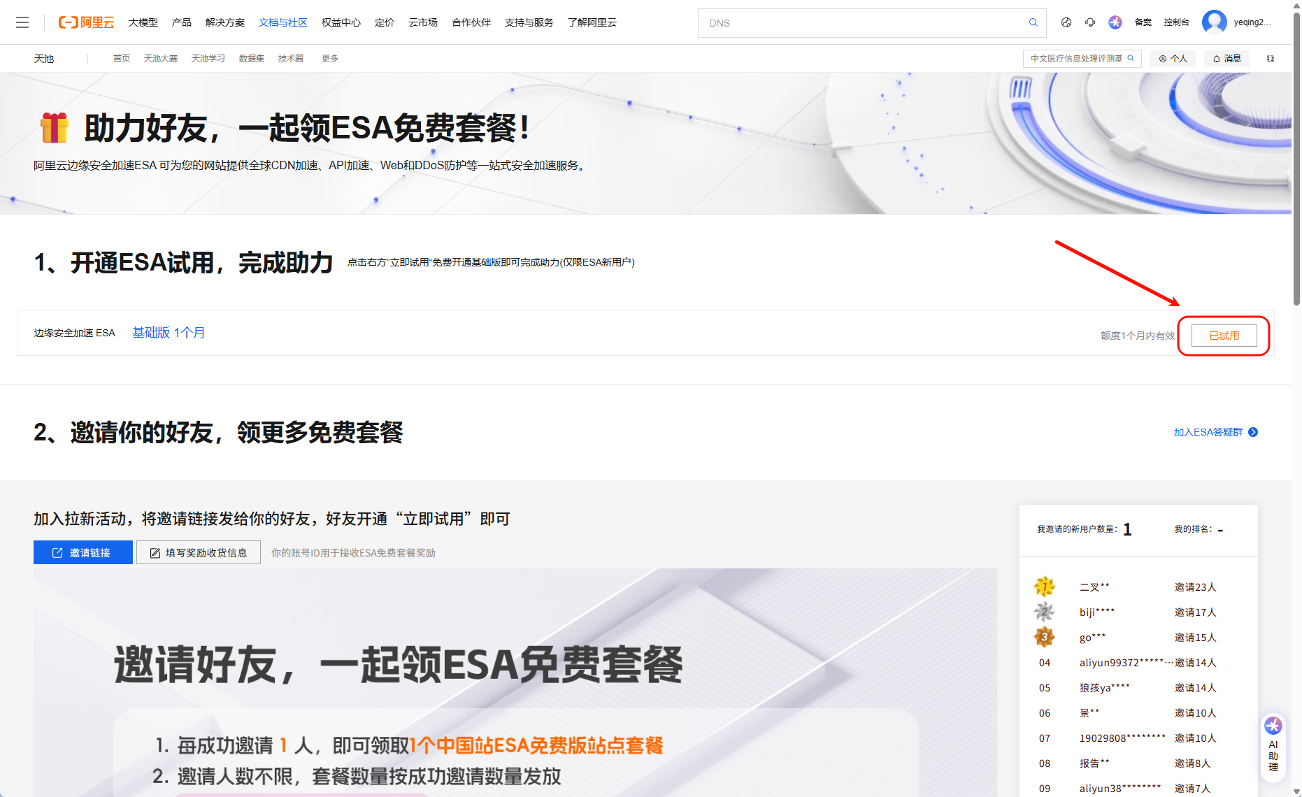Open the 云市场 menu item
Viewport: 1302px width, 797px height.
coord(423,22)
